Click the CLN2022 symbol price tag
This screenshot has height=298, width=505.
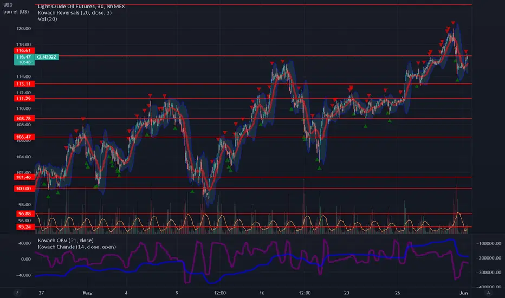47,57
